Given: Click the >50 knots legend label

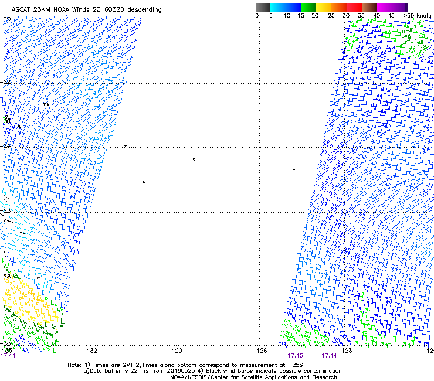Looking at the screenshot, I should tap(417, 16).
